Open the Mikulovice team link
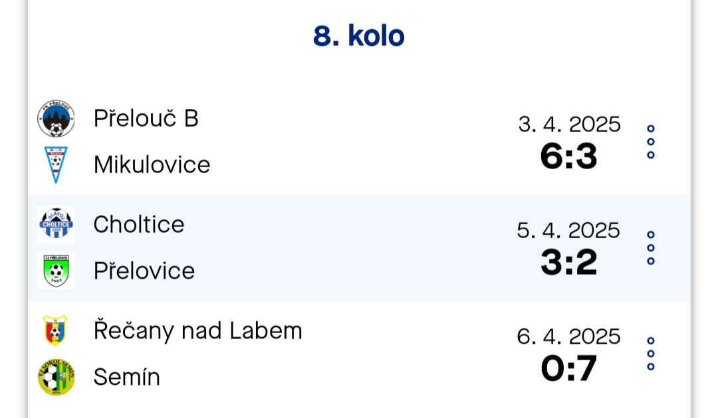 point(152,165)
